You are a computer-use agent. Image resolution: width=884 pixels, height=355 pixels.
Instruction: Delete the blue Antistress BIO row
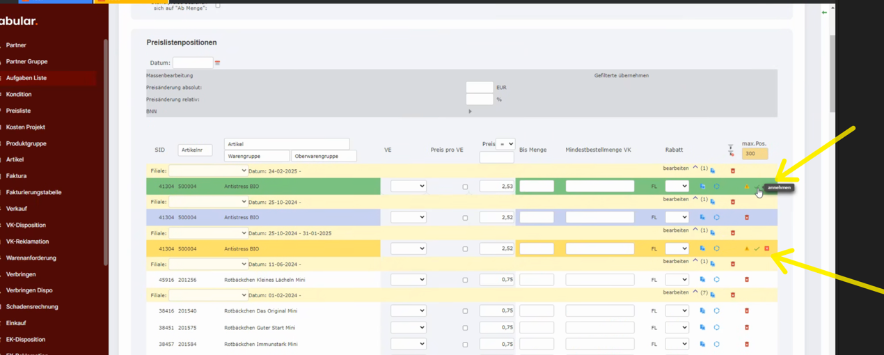pyautogui.click(x=747, y=218)
